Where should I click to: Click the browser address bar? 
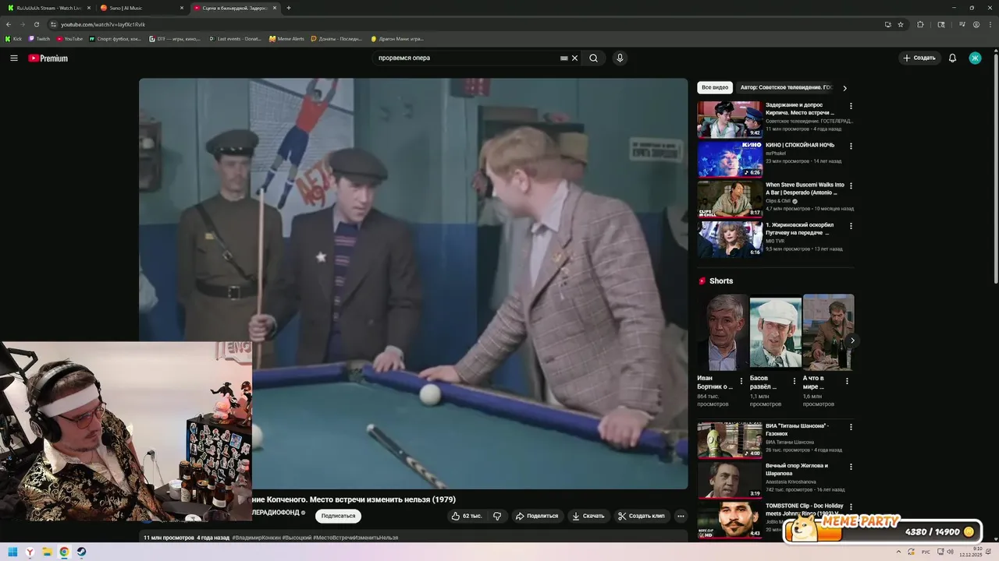(x=468, y=24)
